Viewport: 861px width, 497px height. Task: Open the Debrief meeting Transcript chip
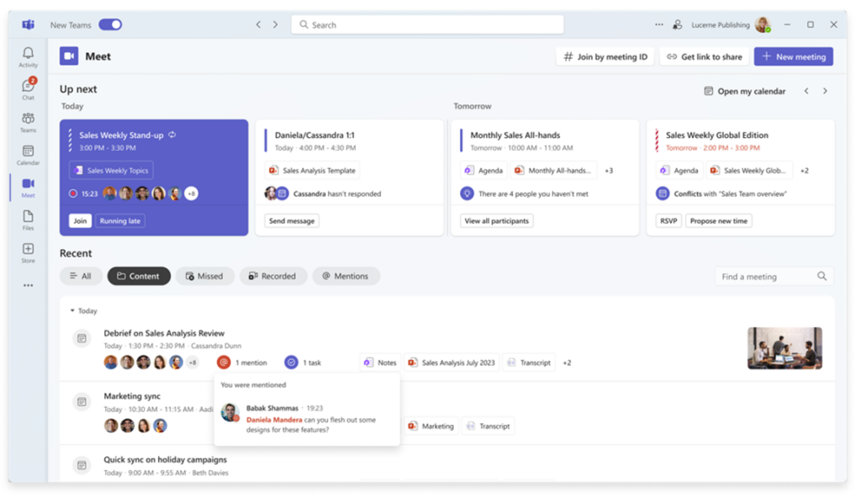[529, 362]
